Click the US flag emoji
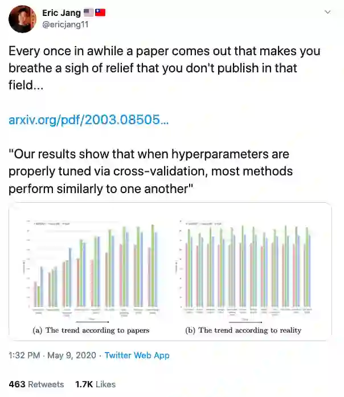The image size is (344, 397). point(88,13)
